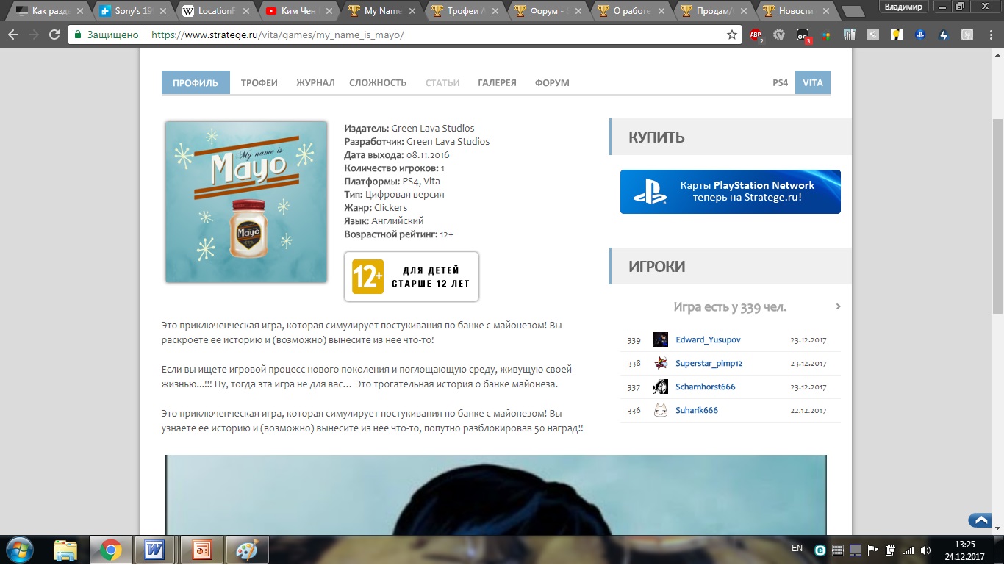Screen dimensions: 1004x582
Task: Click the scroll-to-top arrow button
Action: coord(980,520)
